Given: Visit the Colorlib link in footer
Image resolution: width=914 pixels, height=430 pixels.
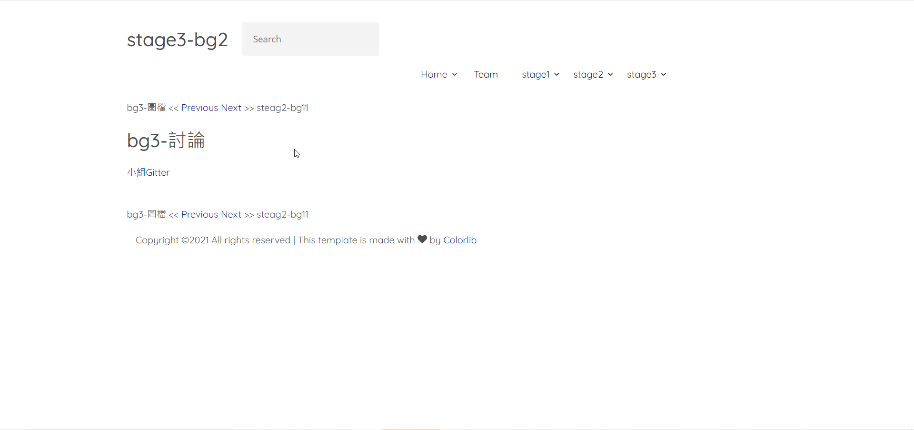Looking at the screenshot, I should [x=460, y=240].
